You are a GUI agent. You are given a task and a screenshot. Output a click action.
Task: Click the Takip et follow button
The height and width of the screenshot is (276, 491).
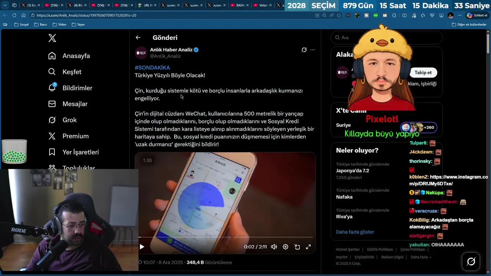tap(423, 72)
